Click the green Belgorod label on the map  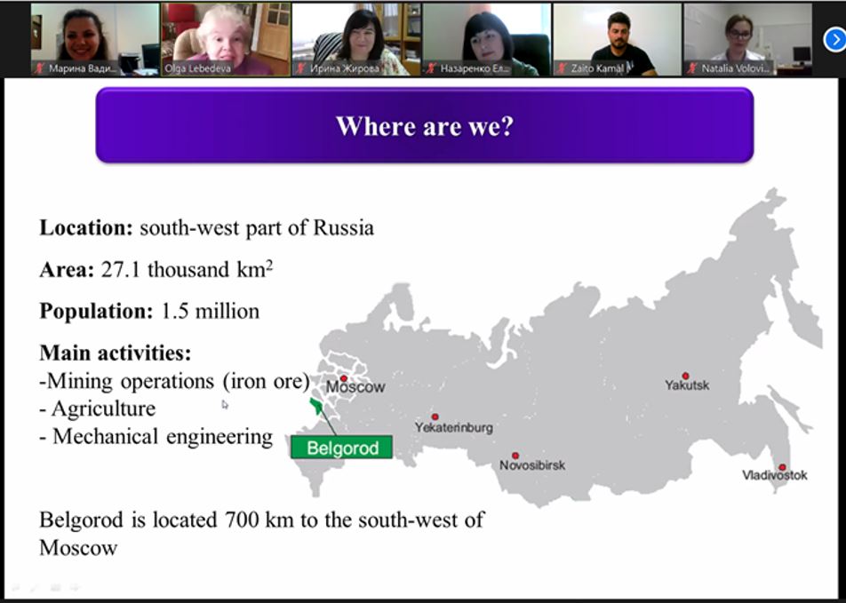point(342,448)
